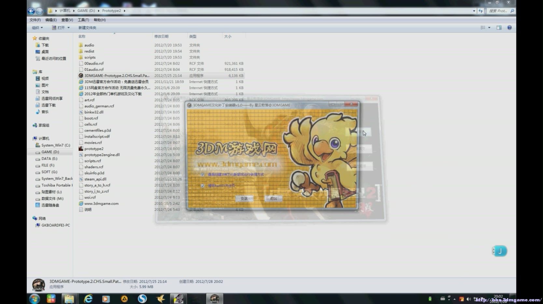This screenshot has width=543, height=304.
Task: Open the address bar history dropdown
Action: [x=474, y=11]
